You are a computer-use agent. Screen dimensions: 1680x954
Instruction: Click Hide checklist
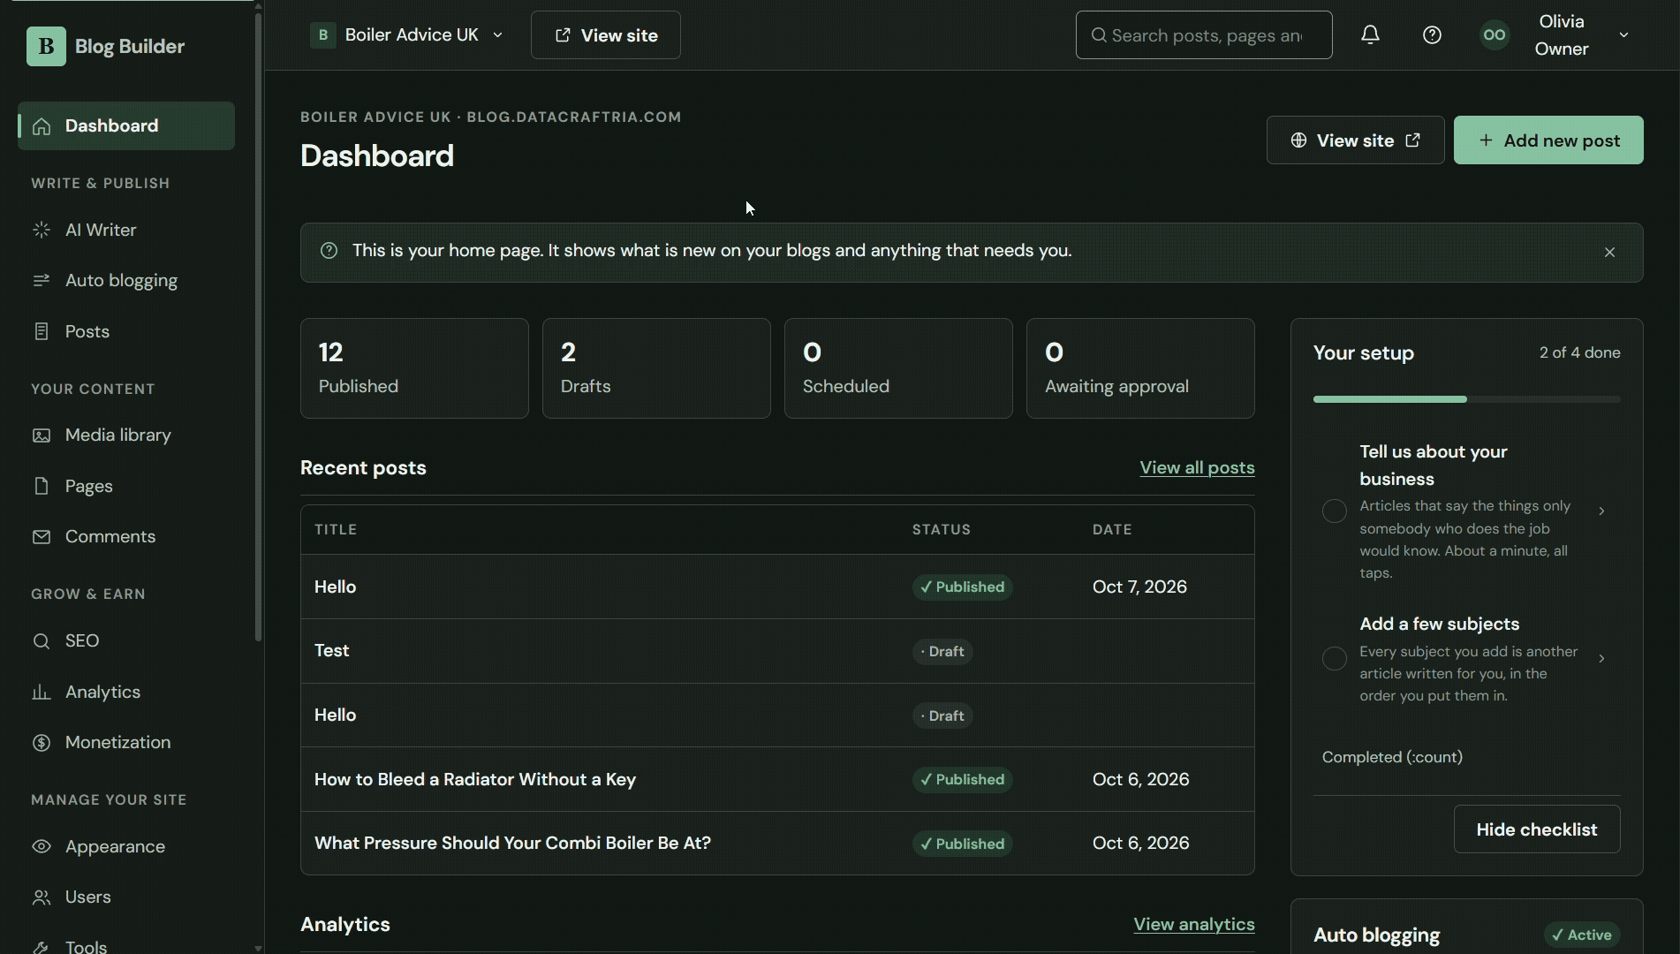pyautogui.click(x=1537, y=829)
